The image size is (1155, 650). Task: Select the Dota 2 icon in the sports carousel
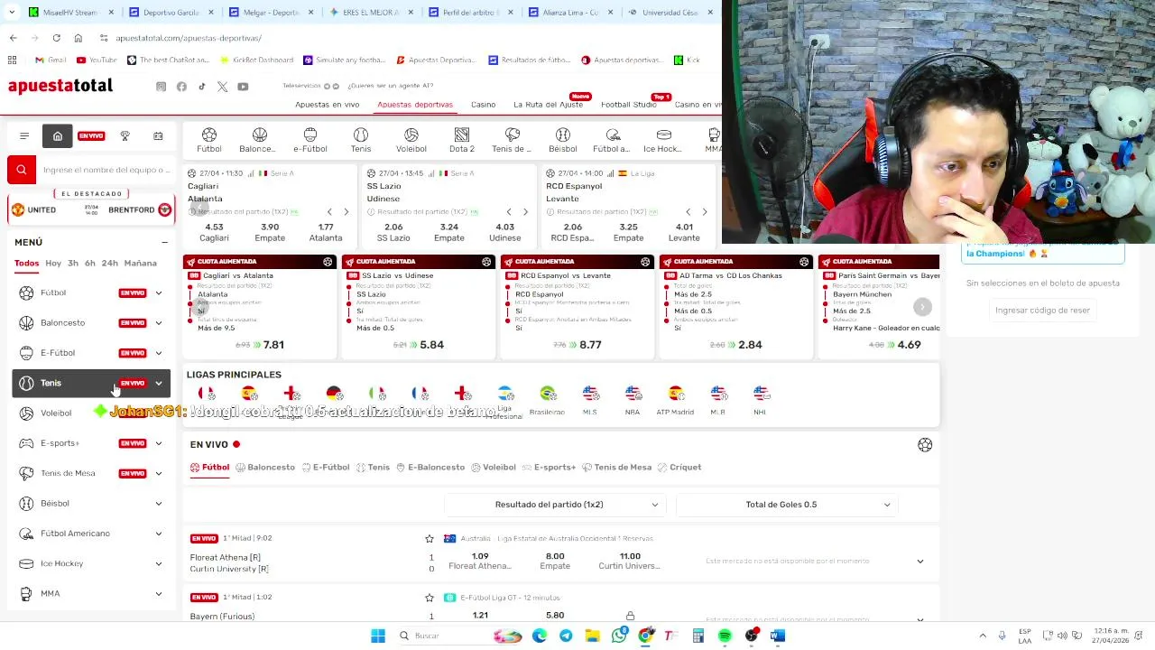(x=462, y=140)
